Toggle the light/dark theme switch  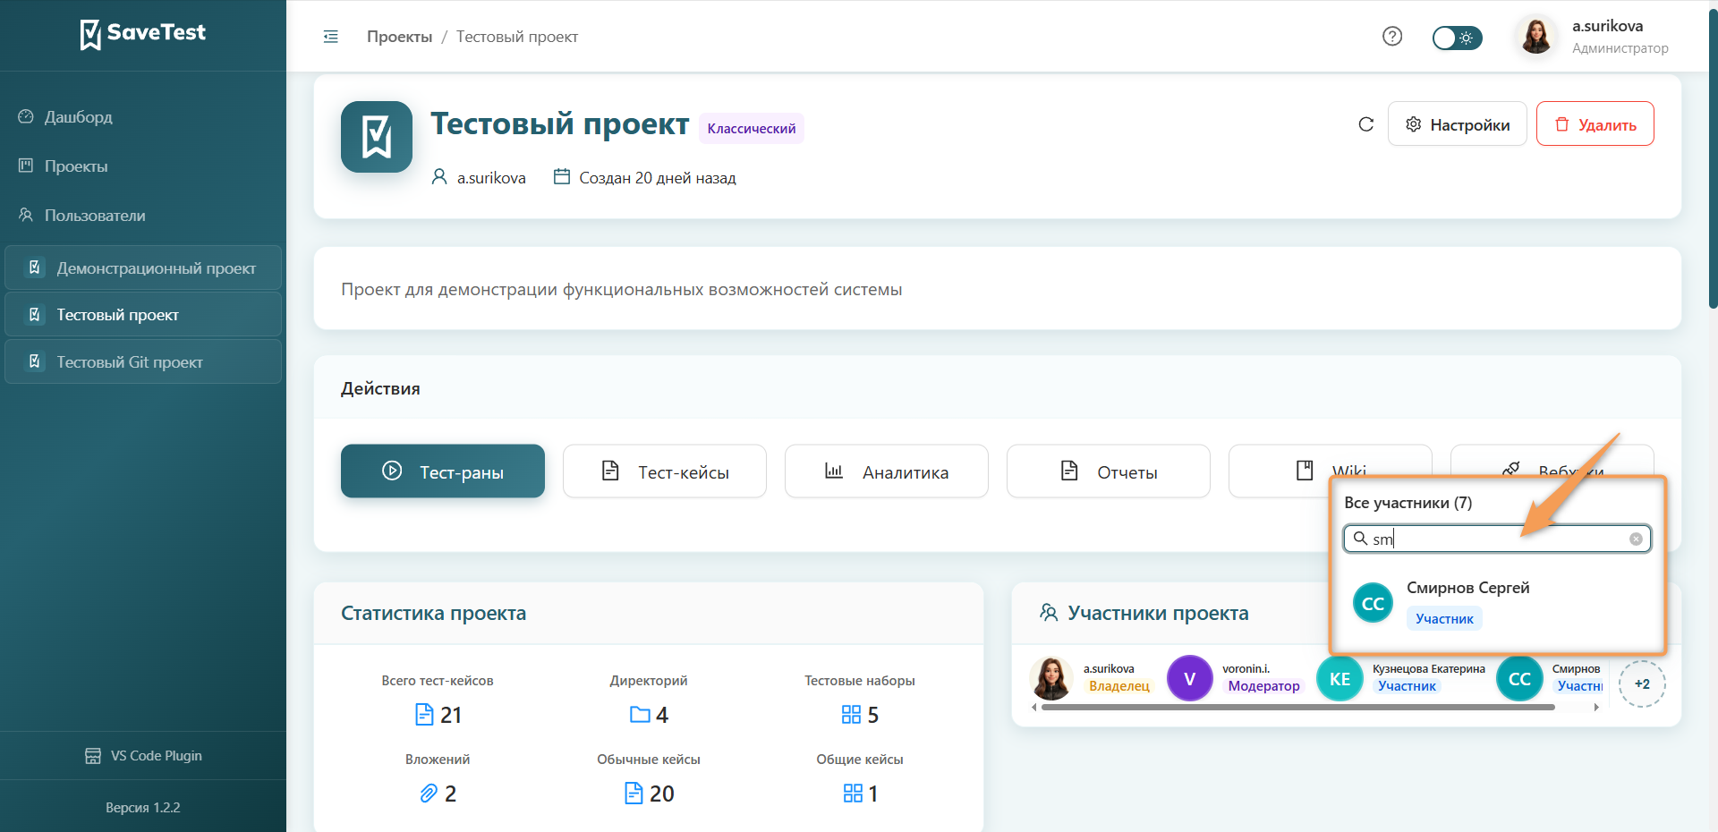click(1457, 38)
